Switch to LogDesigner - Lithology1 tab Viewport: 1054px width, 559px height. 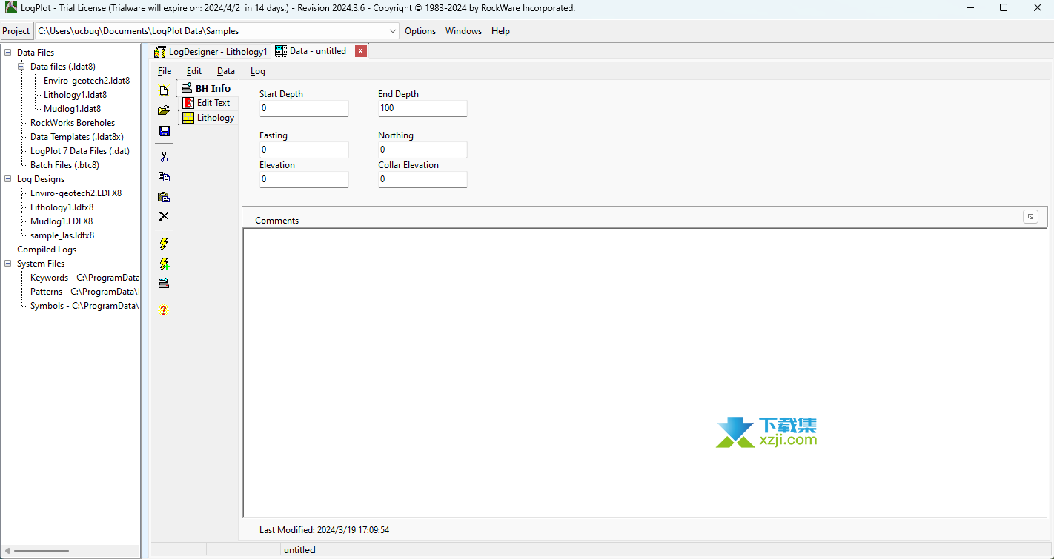coord(211,52)
